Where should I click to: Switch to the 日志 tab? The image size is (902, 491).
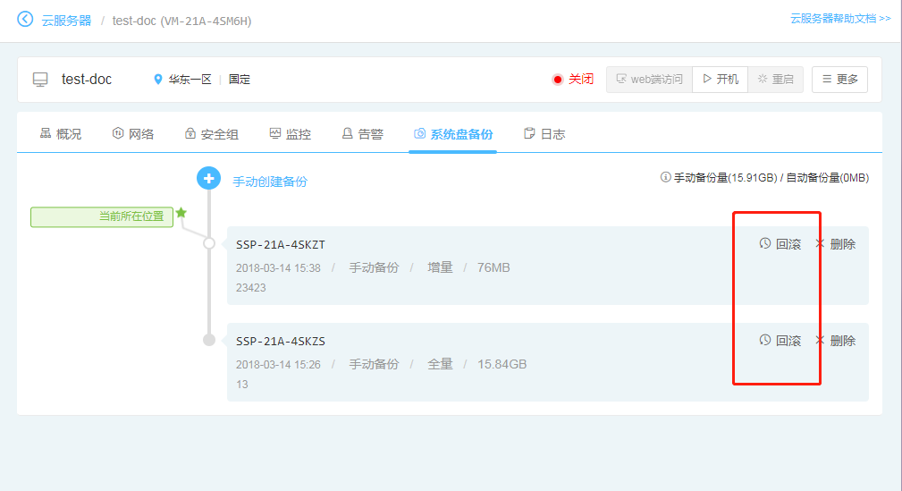click(544, 134)
